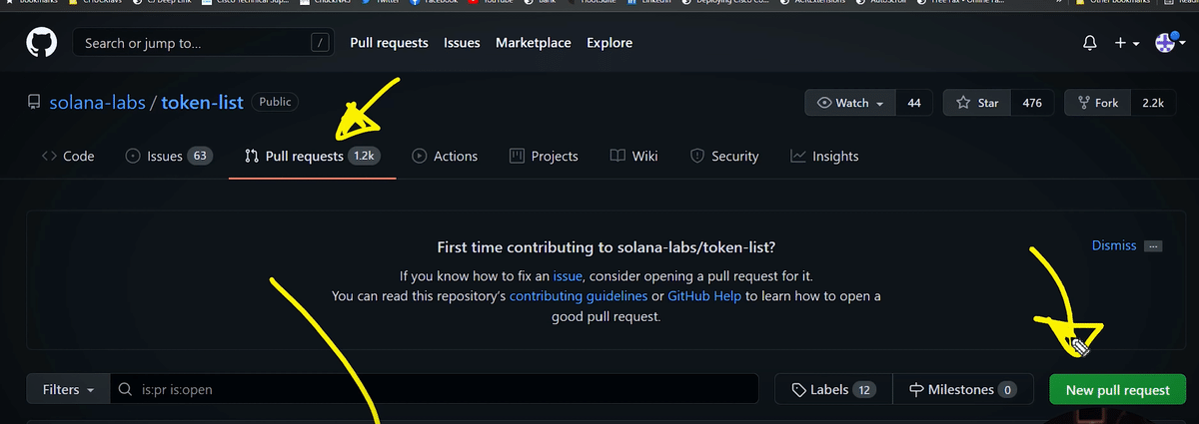Open the contributing guidelines link
The width and height of the screenshot is (1199, 424).
579,296
